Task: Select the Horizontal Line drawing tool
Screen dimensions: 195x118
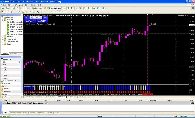Action: [15, 12]
